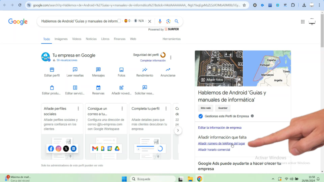Image resolution: width=324 pixels, height=182 pixels.
Task: Open the Google apps grid
Action: [302, 21]
